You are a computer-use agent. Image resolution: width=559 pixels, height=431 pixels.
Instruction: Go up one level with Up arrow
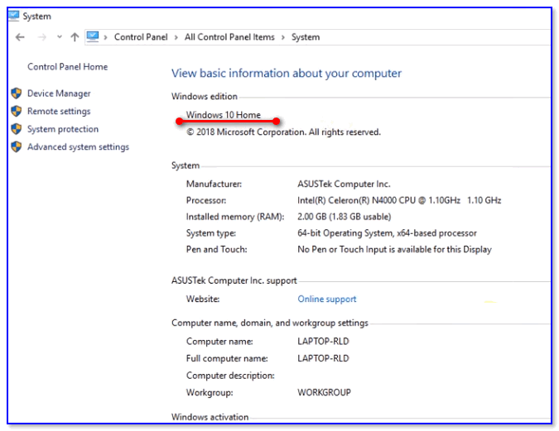tap(75, 37)
